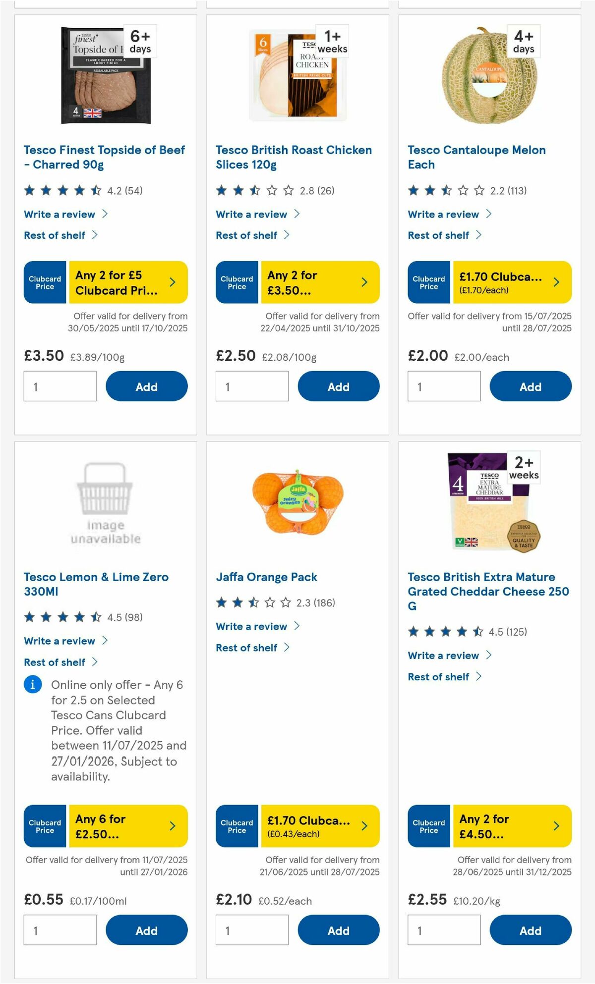This screenshot has height=984, width=595.
Task: Add the Cantaloupe Melon to basket
Action: click(x=530, y=386)
